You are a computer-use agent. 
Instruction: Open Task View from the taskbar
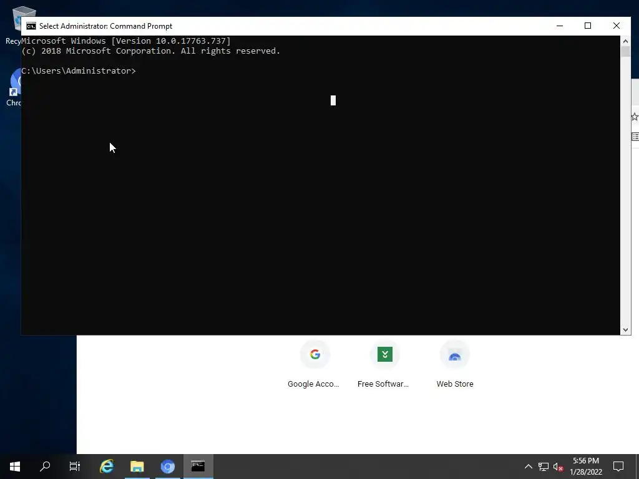(75, 467)
